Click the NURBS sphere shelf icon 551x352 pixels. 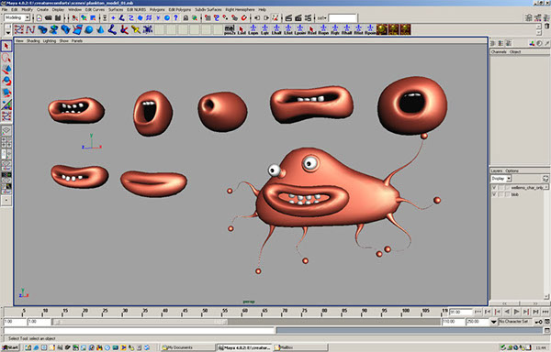89,30
